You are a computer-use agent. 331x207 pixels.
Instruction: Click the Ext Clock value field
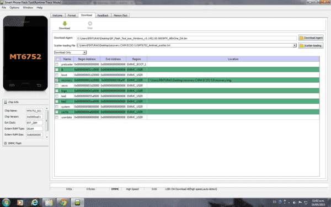click(34, 123)
